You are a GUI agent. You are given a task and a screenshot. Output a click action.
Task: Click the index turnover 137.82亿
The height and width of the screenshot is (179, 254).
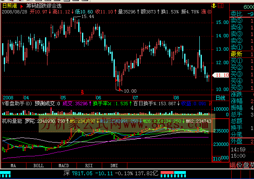(x=147, y=174)
